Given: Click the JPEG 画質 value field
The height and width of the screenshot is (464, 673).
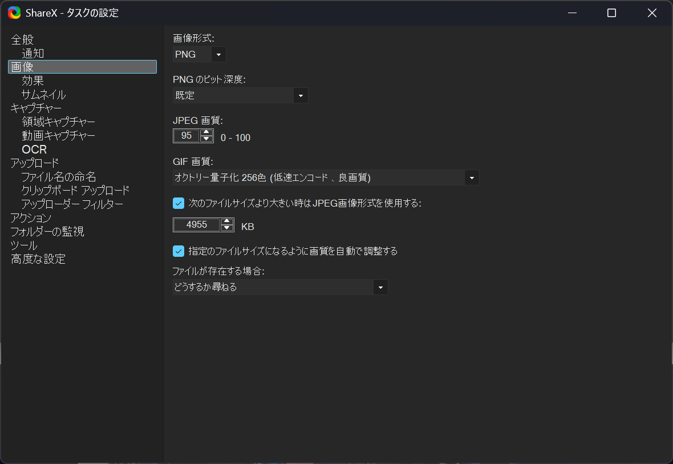Looking at the screenshot, I should [187, 136].
